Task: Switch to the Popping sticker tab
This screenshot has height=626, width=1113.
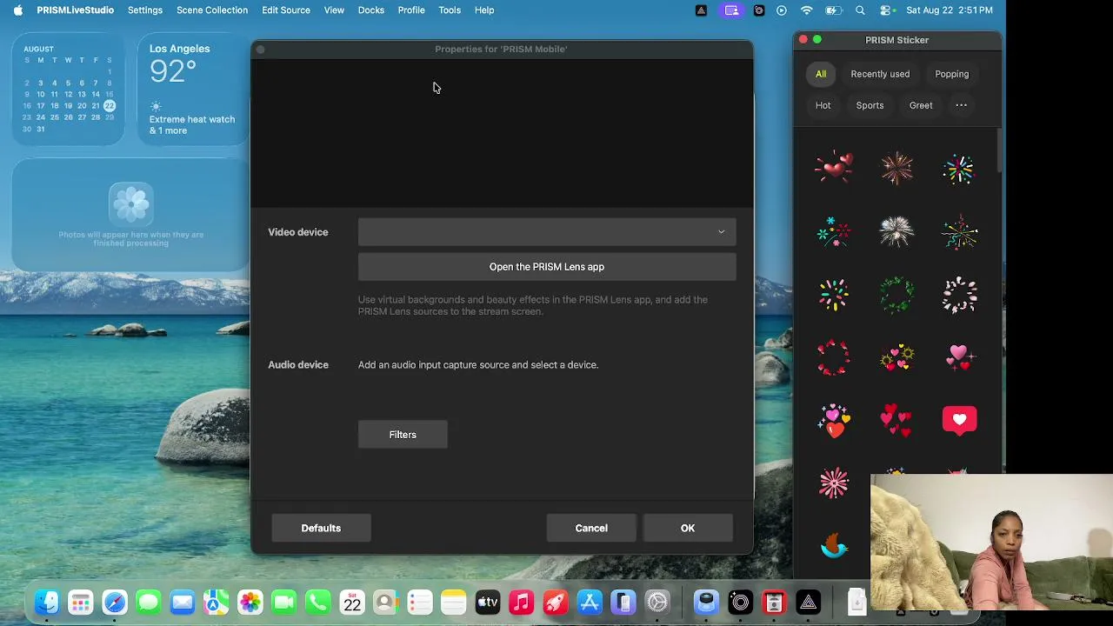Action: click(x=951, y=74)
